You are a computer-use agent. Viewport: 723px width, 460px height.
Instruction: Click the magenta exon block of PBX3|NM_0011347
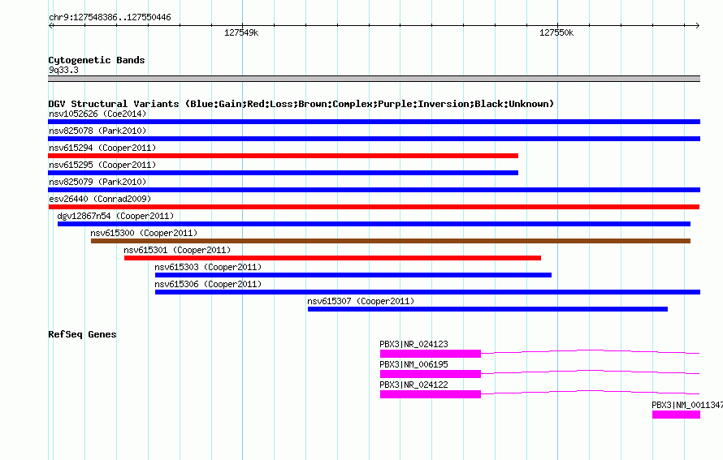tap(676, 415)
